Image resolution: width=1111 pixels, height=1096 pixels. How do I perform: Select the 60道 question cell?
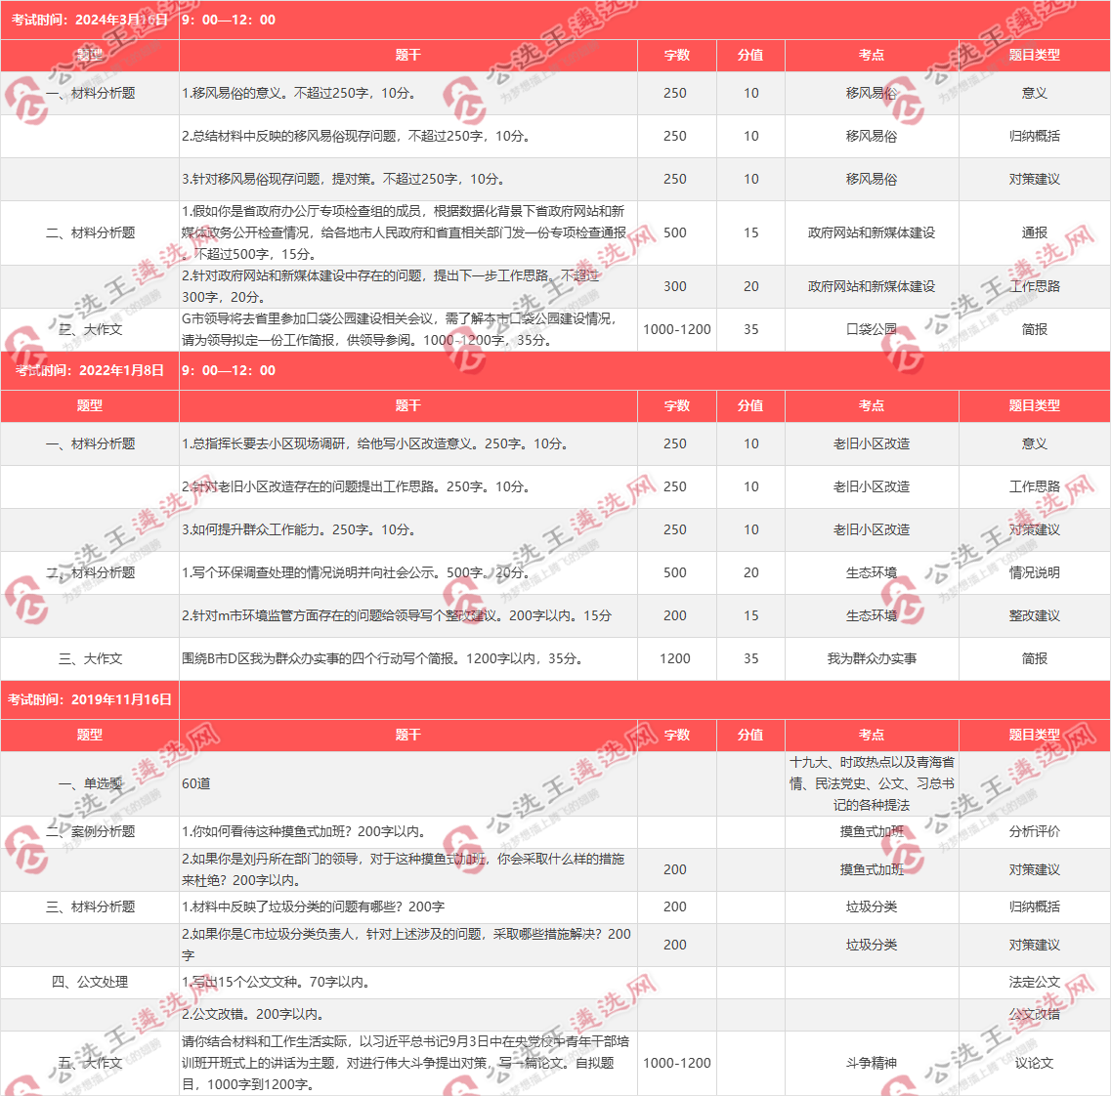click(196, 784)
